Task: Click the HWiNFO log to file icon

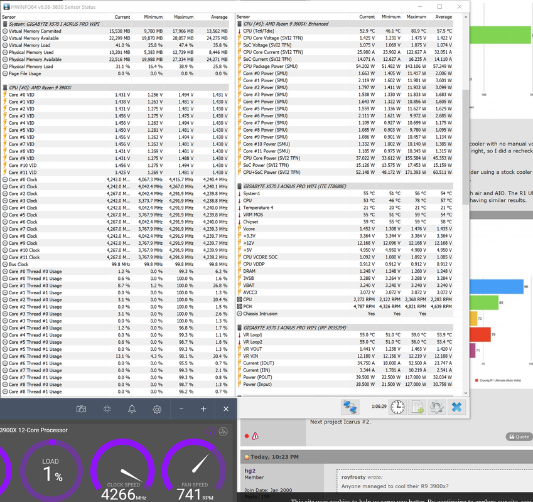Action: coord(417,407)
